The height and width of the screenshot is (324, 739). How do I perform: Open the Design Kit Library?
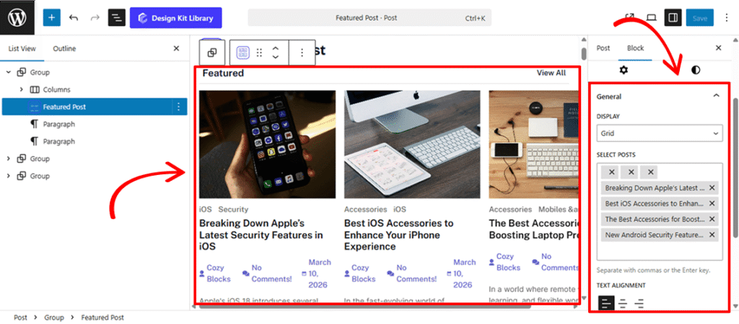tap(176, 18)
